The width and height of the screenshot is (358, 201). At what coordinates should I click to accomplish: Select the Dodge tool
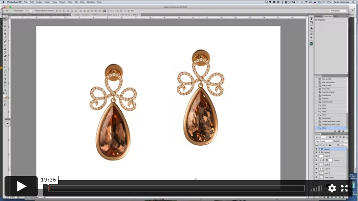click(x=5, y=68)
